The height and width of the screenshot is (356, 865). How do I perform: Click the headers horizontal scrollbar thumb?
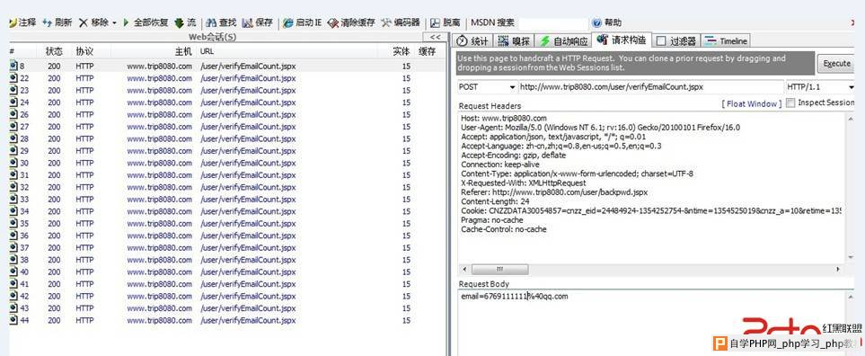(500, 270)
